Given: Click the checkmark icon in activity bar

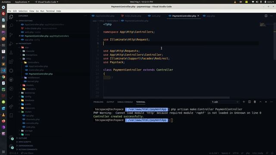Looking at the screenshot, I should pos(11,97).
